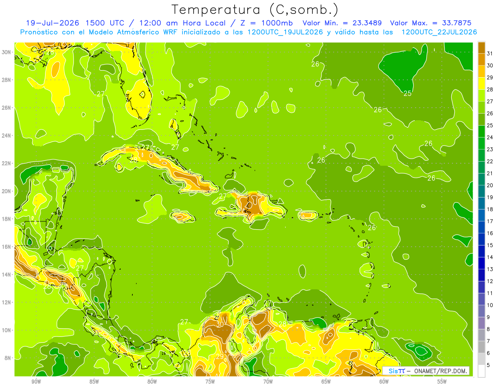Click the 30N latitude axis label
This screenshot has width=501, height=387.
click(6, 52)
